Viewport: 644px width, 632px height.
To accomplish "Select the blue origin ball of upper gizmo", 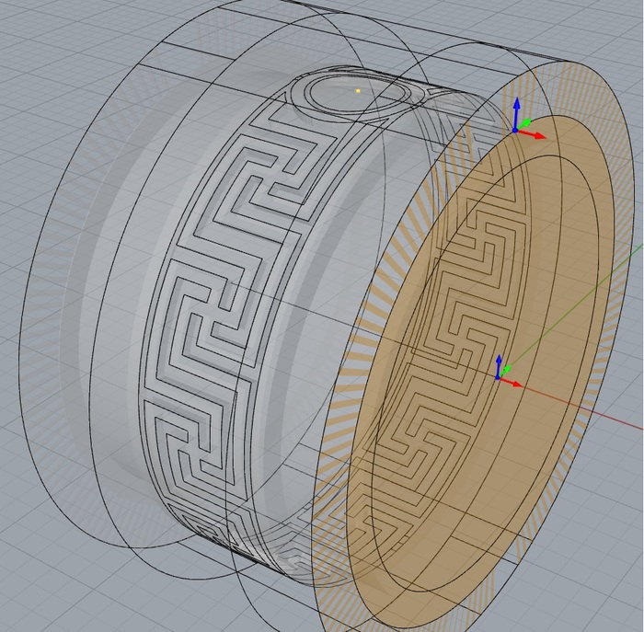I will (516, 131).
